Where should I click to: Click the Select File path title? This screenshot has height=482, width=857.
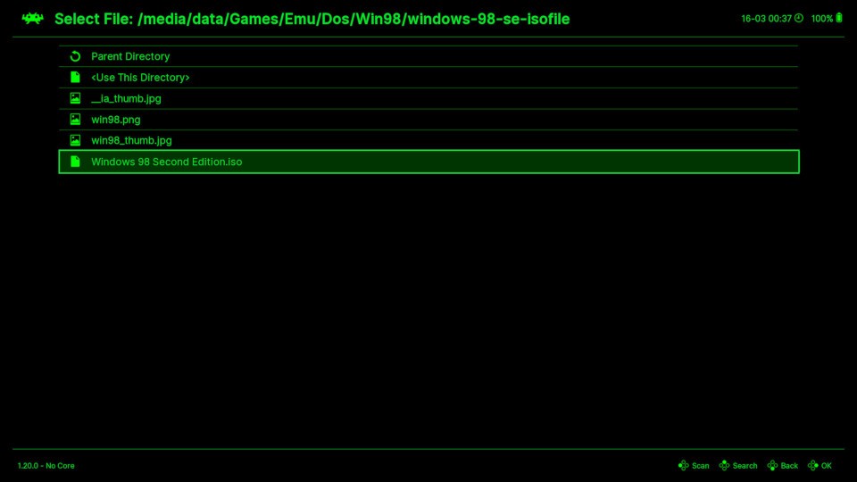[312, 19]
